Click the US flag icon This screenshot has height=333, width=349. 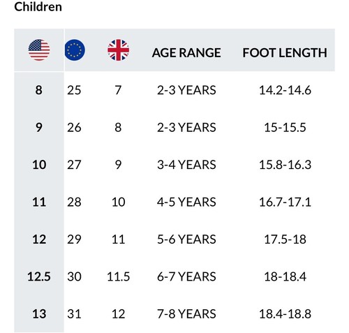click(39, 50)
